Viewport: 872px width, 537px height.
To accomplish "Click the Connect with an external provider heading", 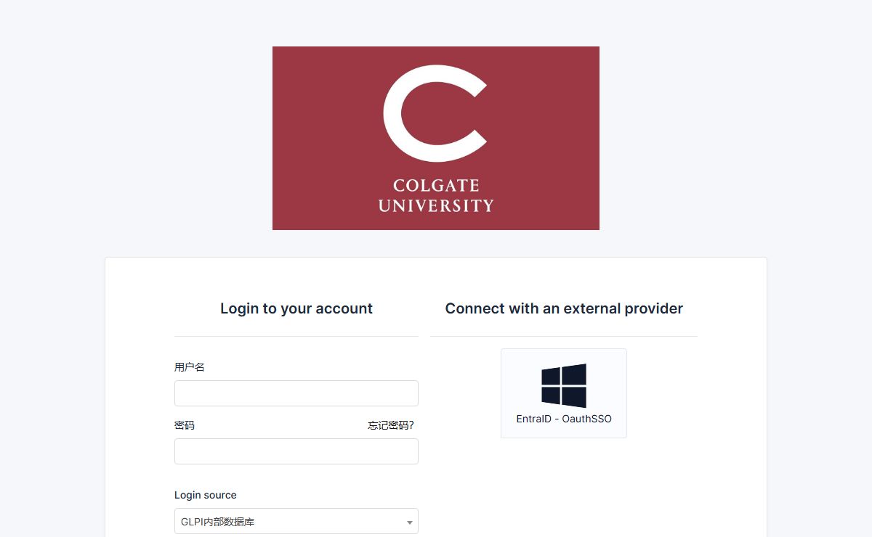I will 564,308.
